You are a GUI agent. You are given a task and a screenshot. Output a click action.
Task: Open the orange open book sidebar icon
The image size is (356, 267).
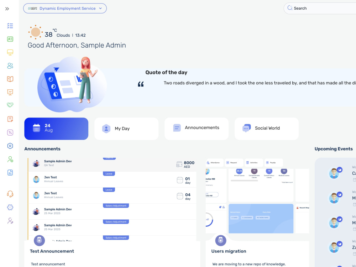(x=10, y=79)
